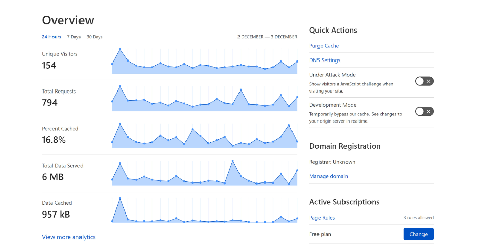Open the Purge Cache quick action

[324, 46]
